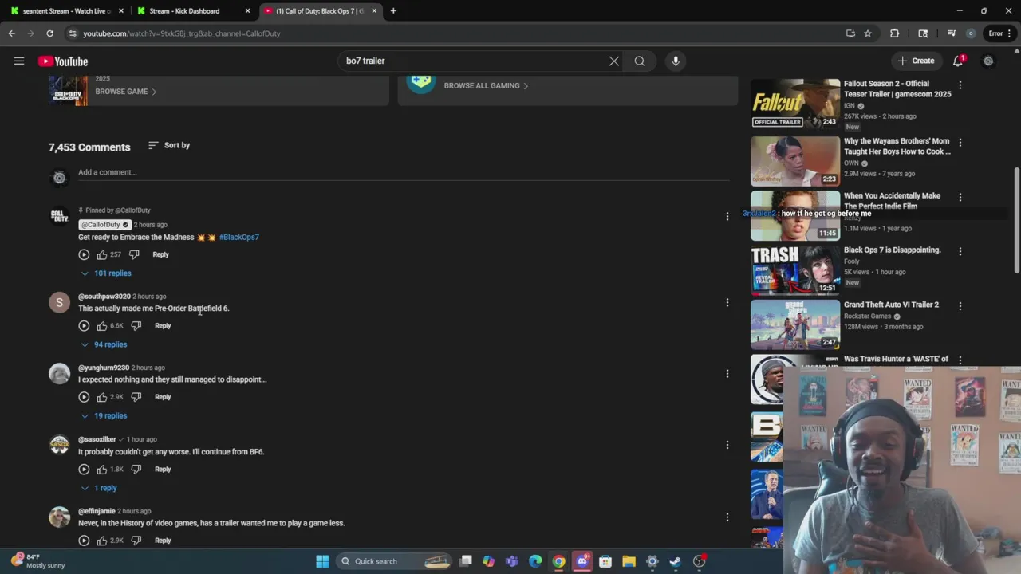Open @effinjamie channel link
Image resolution: width=1021 pixels, height=574 pixels.
pos(97,511)
